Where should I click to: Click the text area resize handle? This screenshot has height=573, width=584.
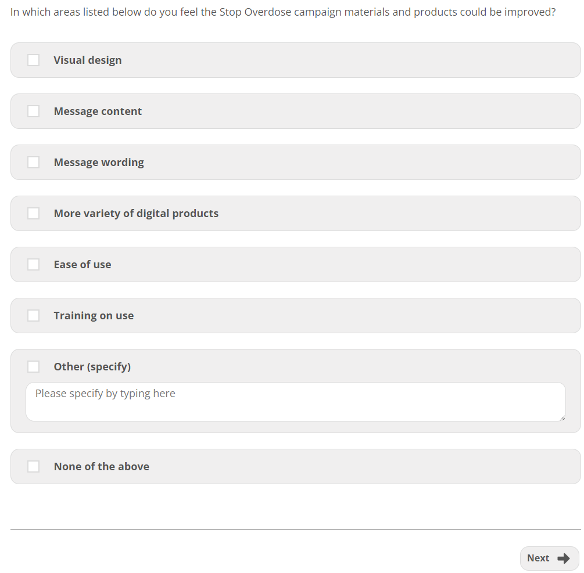[561, 417]
